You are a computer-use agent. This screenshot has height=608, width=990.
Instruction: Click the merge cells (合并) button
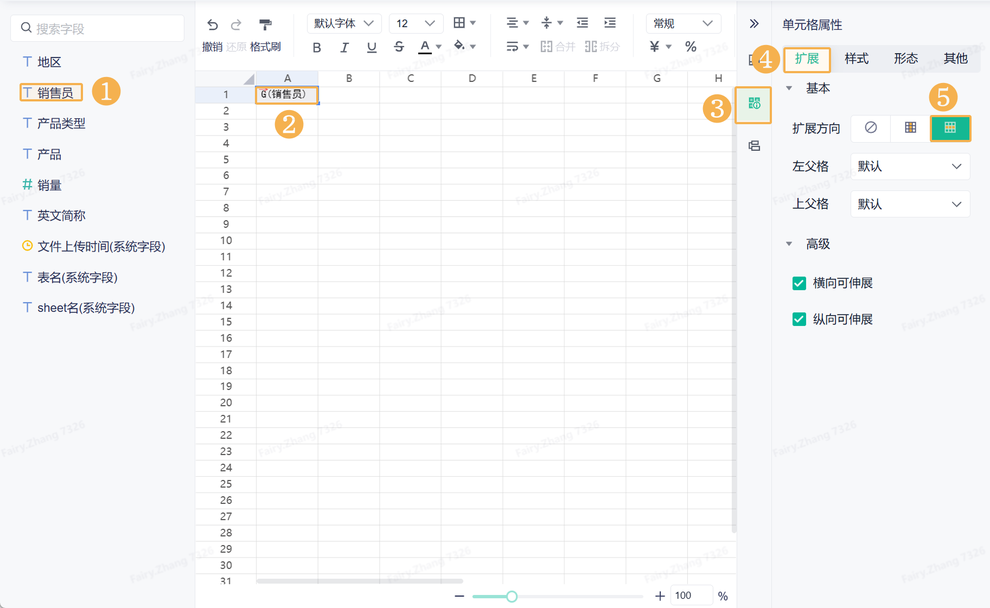pyautogui.click(x=558, y=47)
